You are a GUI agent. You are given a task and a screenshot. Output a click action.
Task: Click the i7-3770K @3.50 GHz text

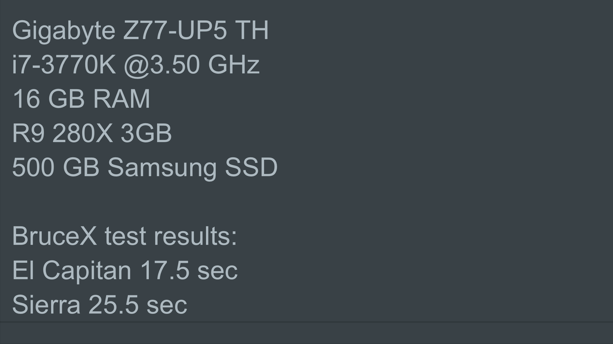[x=136, y=65]
